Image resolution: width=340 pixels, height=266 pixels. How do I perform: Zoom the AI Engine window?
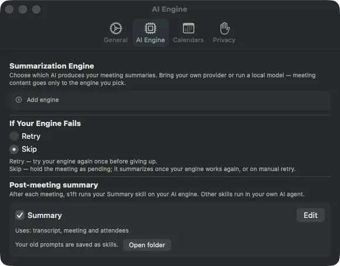[x=36, y=9]
